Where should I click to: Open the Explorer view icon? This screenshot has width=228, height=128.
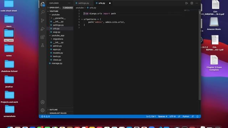coord(43,4)
